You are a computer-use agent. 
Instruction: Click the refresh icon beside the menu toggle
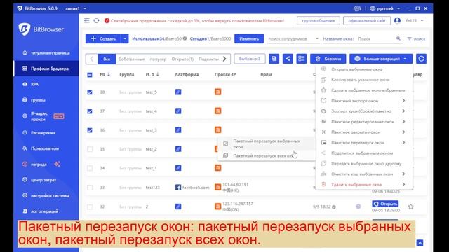[97, 20]
